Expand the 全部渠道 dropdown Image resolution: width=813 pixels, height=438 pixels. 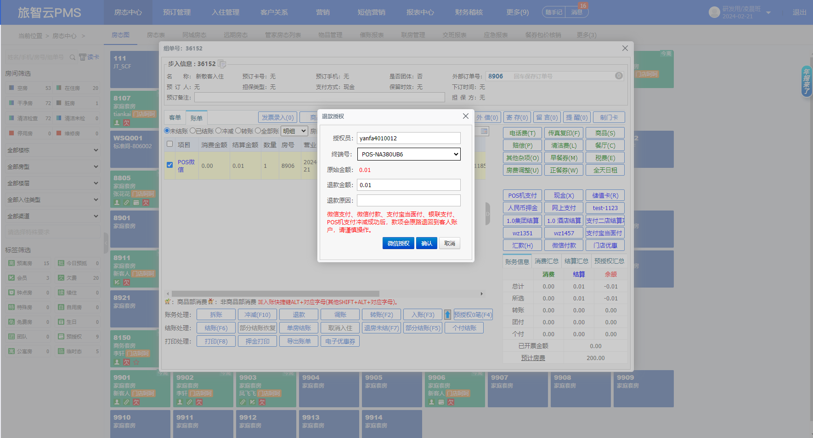[x=52, y=216]
